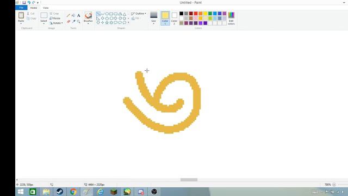Select the Right triangle shape

[x=98, y=18]
